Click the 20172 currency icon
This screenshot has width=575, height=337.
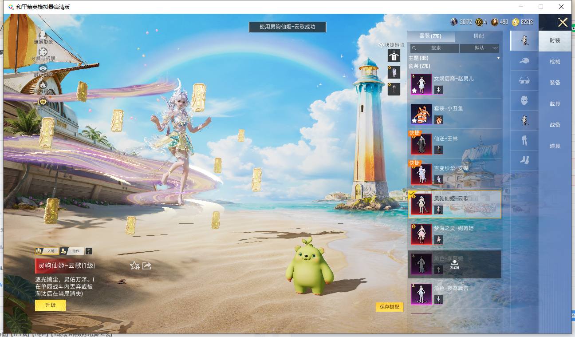[x=454, y=22]
